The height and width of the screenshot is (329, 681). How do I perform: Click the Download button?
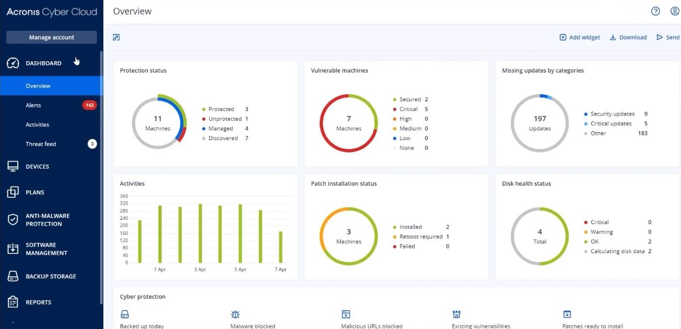click(628, 37)
